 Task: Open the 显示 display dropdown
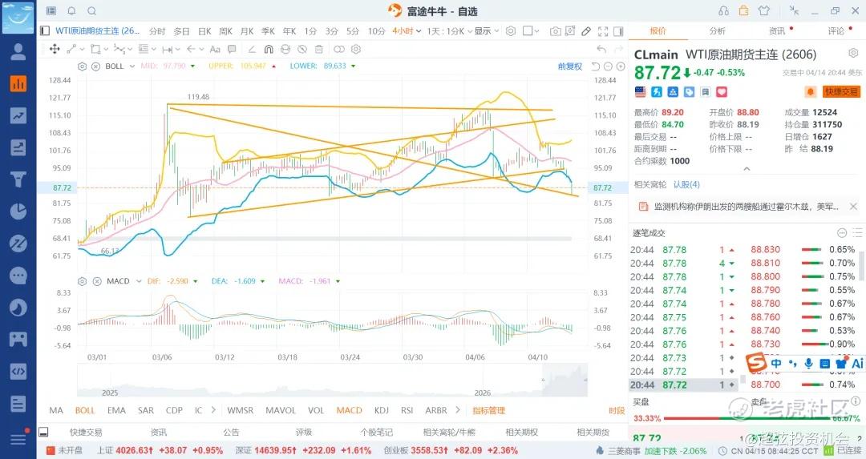point(486,31)
